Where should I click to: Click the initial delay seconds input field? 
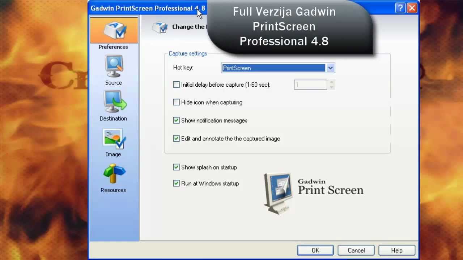pyautogui.click(x=310, y=85)
